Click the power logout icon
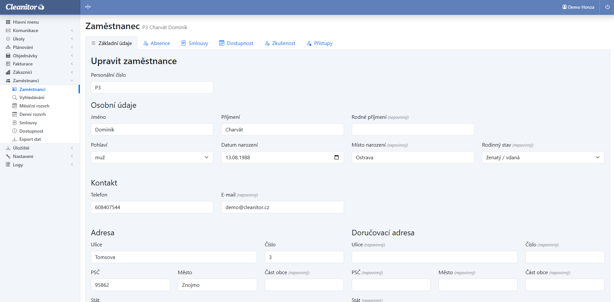This screenshot has width=614, height=302. pyautogui.click(x=607, y=7)
